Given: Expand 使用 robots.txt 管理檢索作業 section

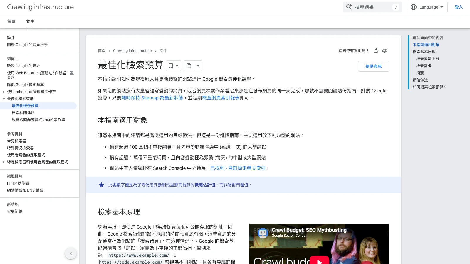Looking at the screenshot, I should point(4,92).
